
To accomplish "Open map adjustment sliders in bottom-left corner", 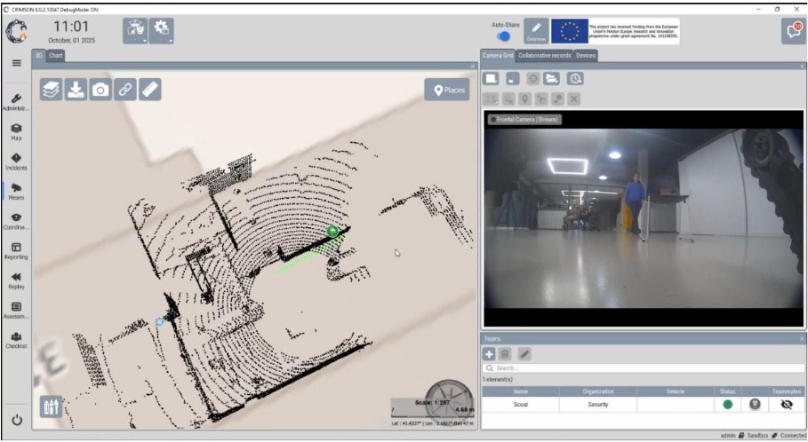I will point(52,406).
